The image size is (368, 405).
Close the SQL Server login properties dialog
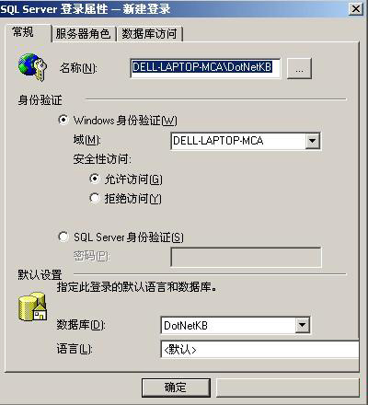click(356, 8)
